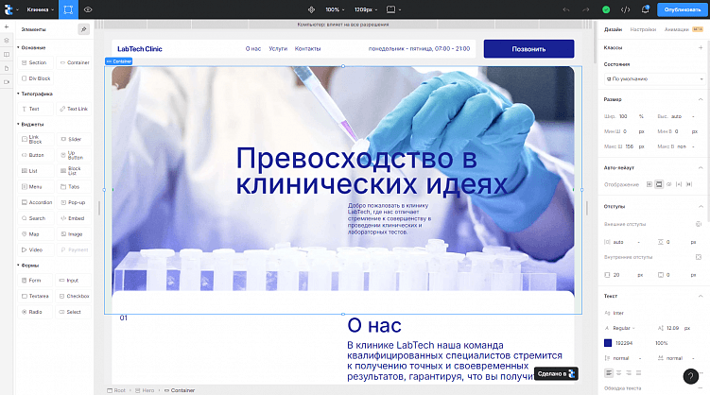Open the layout panel sidebar icon
710x395 pixels.
7,54
